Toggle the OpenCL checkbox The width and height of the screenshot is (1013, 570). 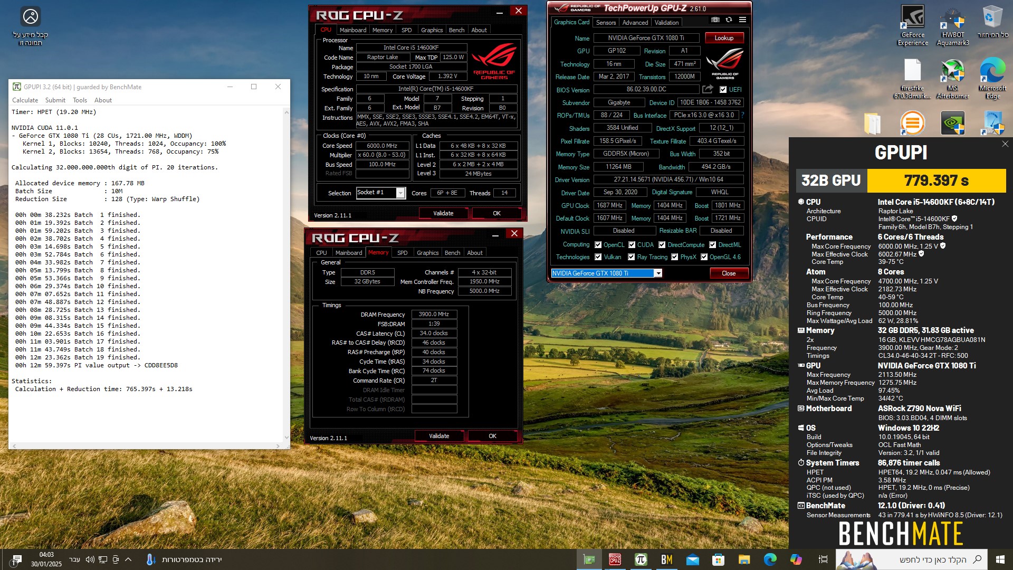[598, 245]
